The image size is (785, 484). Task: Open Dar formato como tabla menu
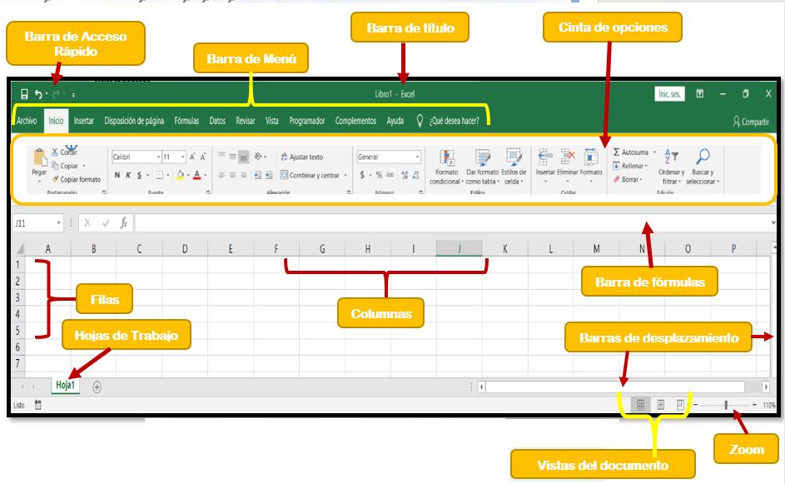pyautogui.click(x=482, y=167)
